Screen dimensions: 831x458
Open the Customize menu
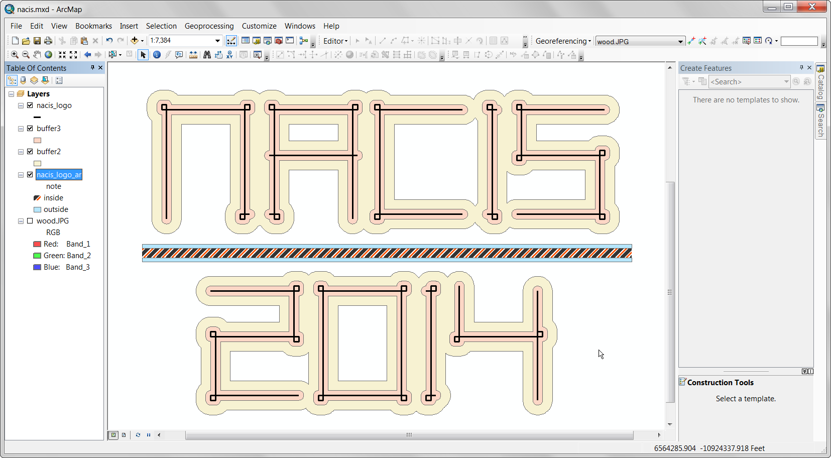pos(259,26)
